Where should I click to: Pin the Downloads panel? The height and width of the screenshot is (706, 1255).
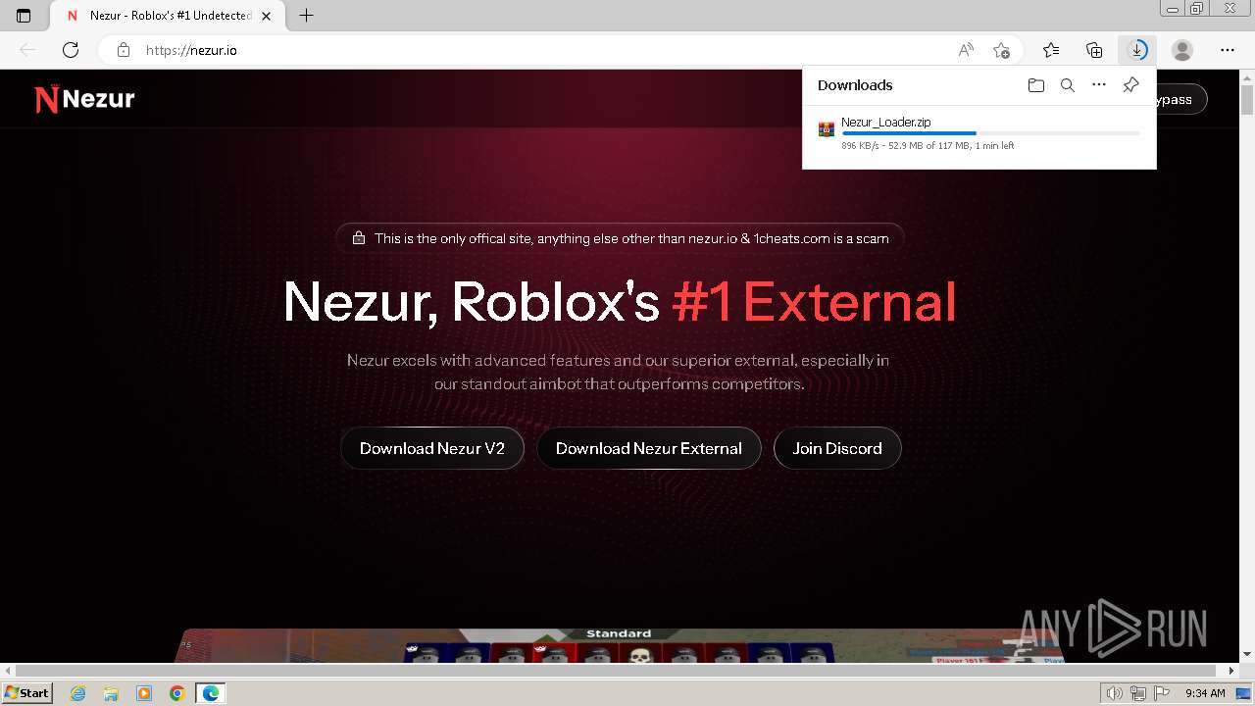click(x=1130, y=85)
